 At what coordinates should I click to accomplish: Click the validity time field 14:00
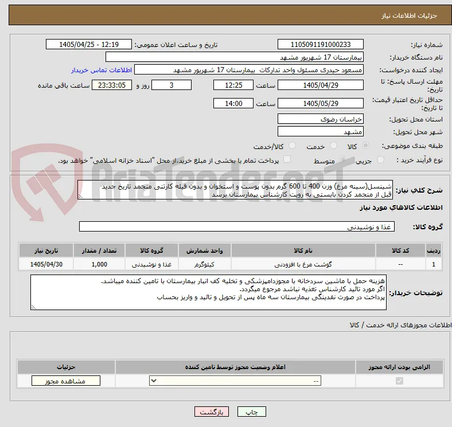[233, 103]
